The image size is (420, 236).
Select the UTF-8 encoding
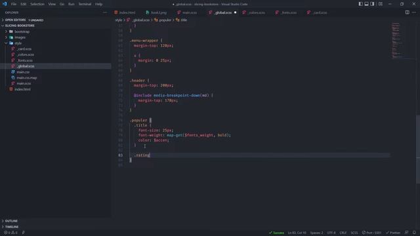coord(331,233)
